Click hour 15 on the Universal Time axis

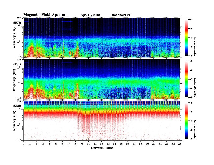coord(121,144)
